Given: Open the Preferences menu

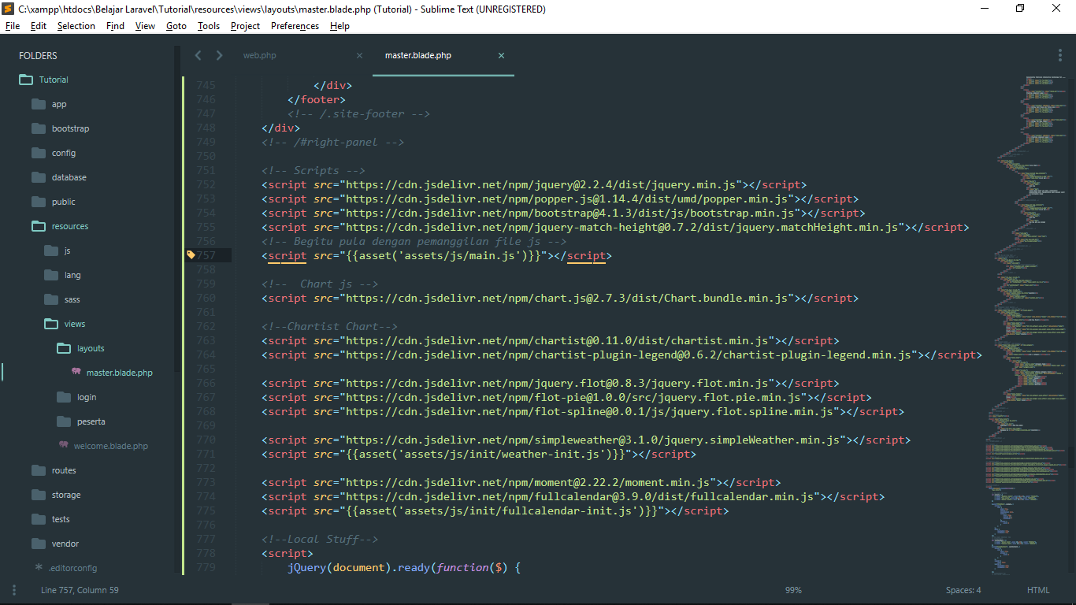Looking at the screenshot, I should (295, 26).
